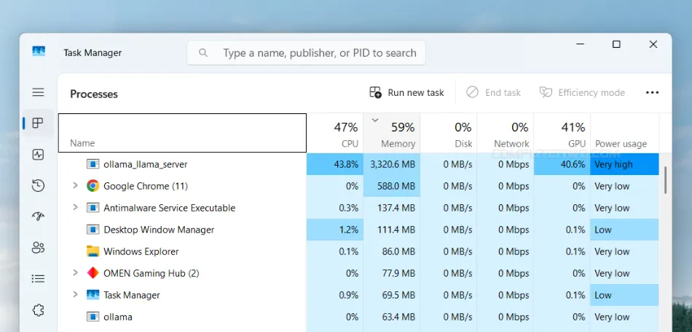Screen dimensions: 692x332
Task: Click the Memory column sort arrow
Action: click(x=375, y=120)
